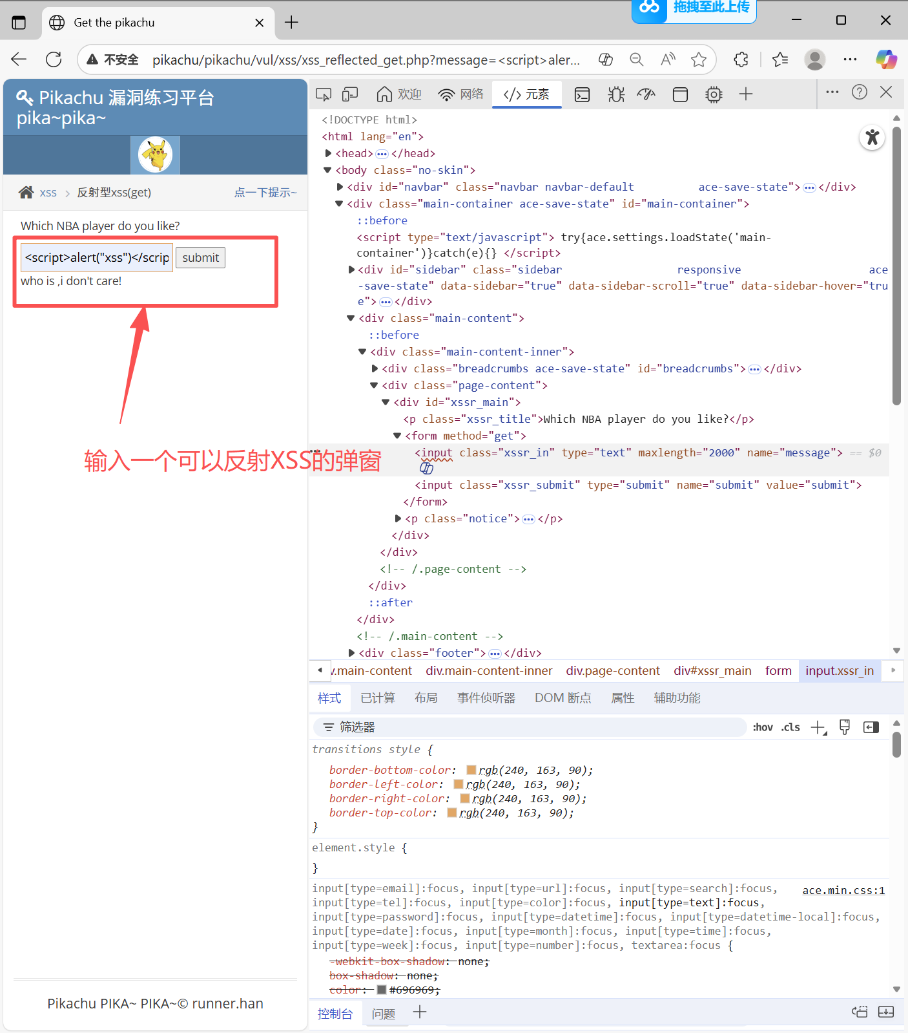Click the accessibility figure floating button
This screenshot has height=1033, width=908.
[x=872, y=137]
